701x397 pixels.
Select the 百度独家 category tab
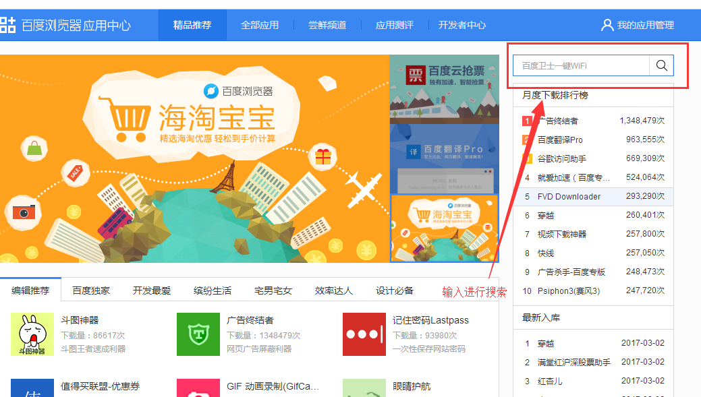coord(91,291)
